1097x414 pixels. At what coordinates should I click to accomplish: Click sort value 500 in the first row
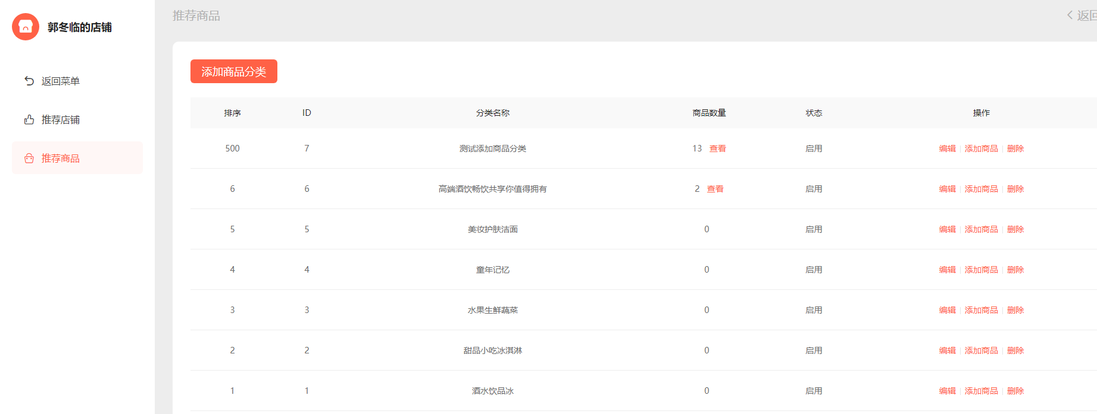coord(233,148)
